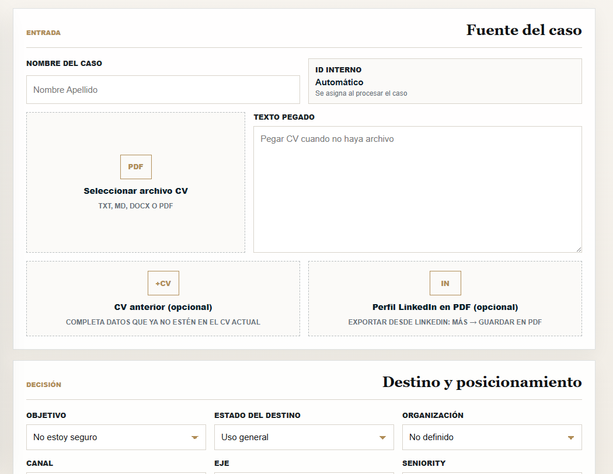This screenshot has height=474, width=613.
Task: Click the +CV icon for previous CV
Action: [x=163, y=283]
